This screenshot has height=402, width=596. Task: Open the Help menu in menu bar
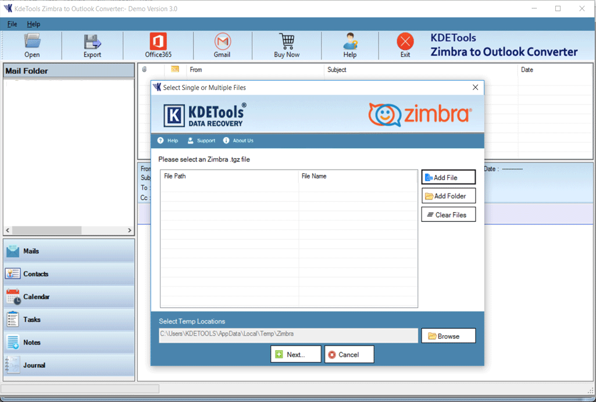pyautogui.click(x=34, y=24)
